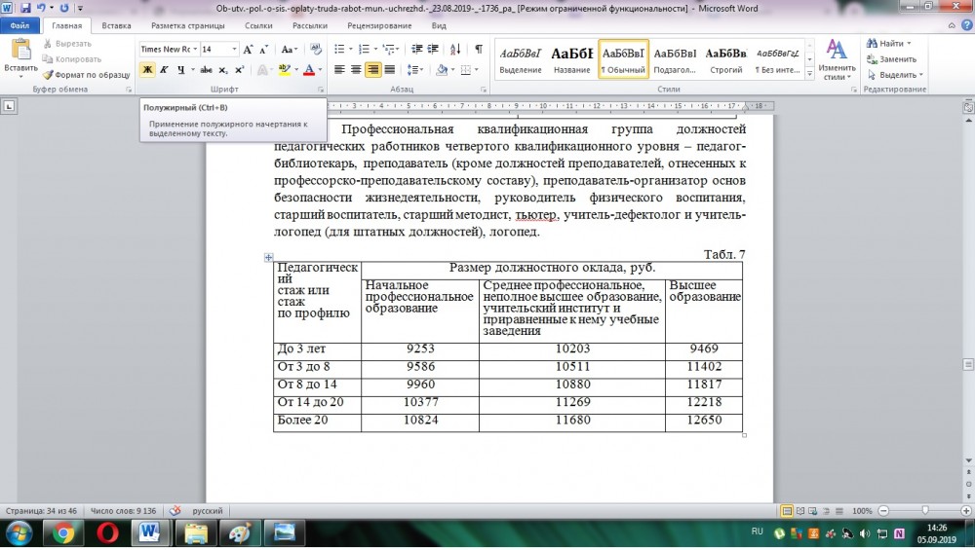975x550 pixels.
Task: Apply strikethrough with the abc icon
Action: tap(206, 70)
